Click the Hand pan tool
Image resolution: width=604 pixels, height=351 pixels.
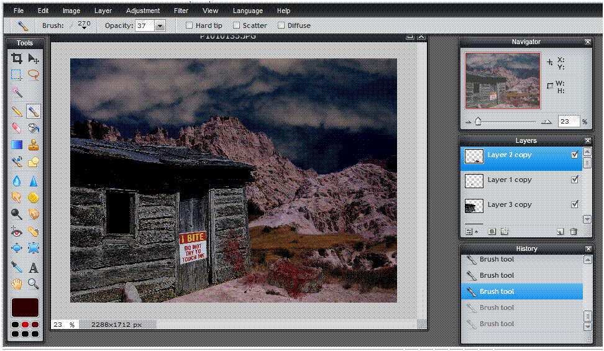click(x=17, y=284)
